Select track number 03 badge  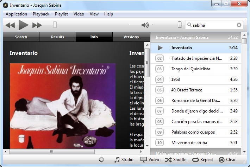(160, 69)
